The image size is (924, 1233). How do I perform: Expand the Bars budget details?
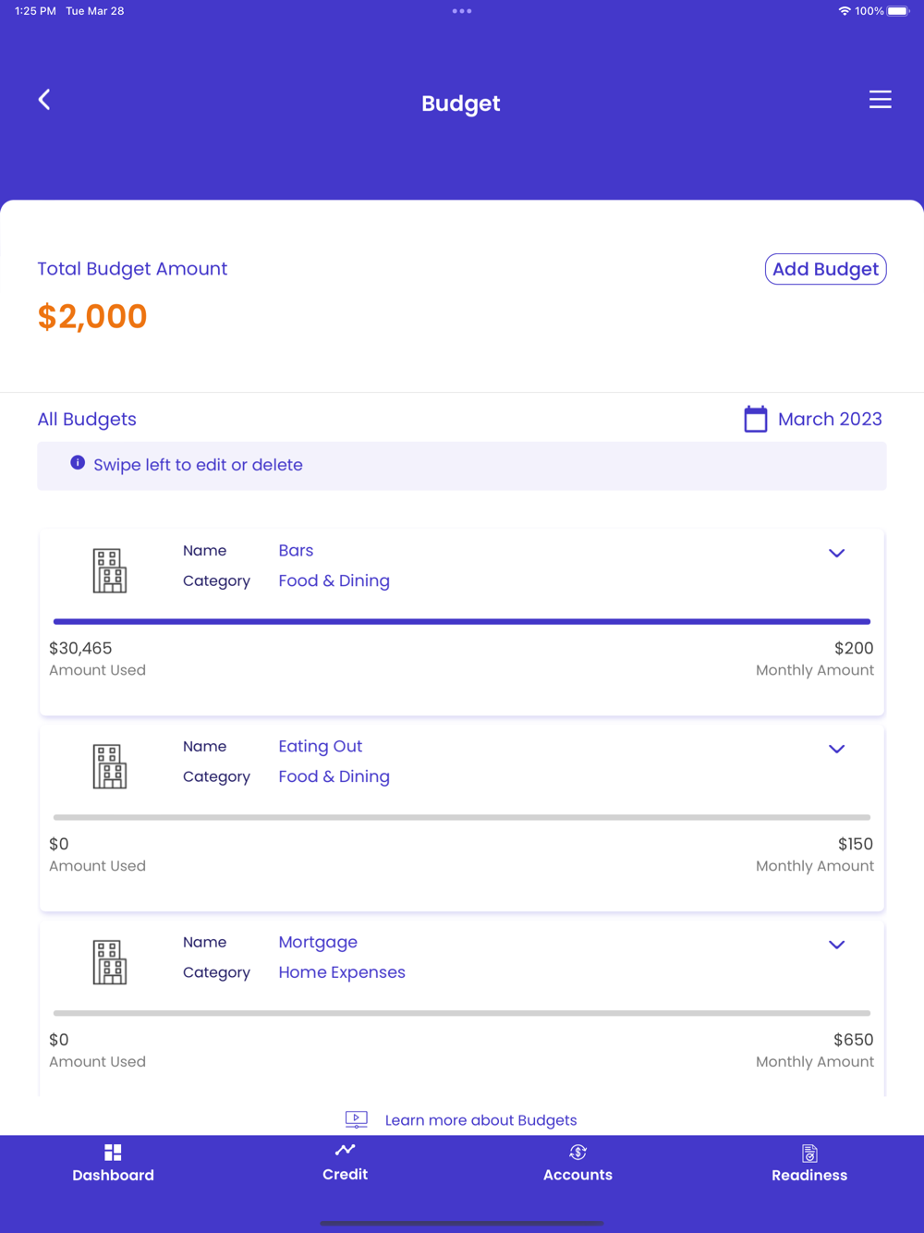point(836,554)
